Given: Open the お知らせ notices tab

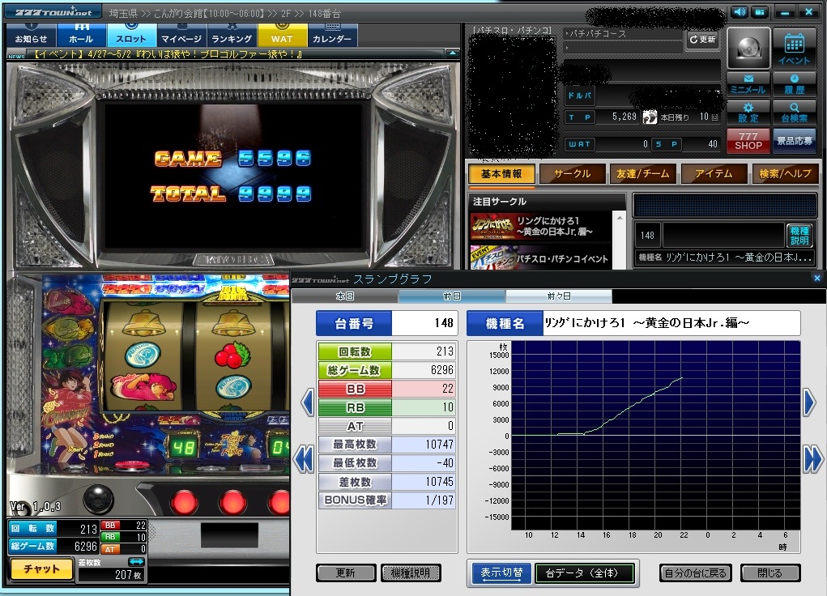Looking at the screenshot, I should click(31, 36).
